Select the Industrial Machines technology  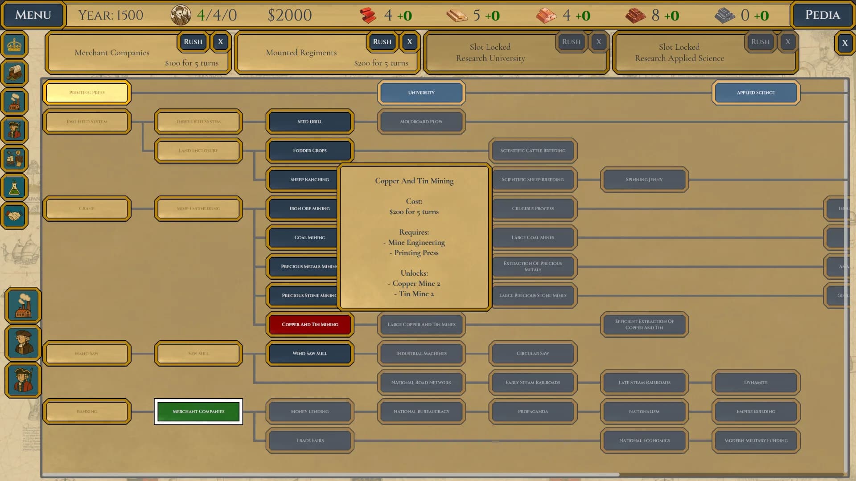click(421, 353)
